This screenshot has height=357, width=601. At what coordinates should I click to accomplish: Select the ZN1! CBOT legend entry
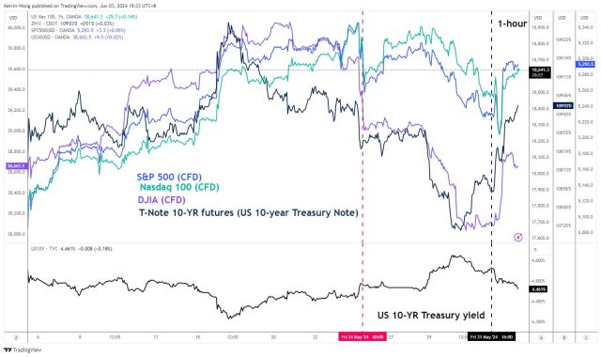click(x=72, y=23)
